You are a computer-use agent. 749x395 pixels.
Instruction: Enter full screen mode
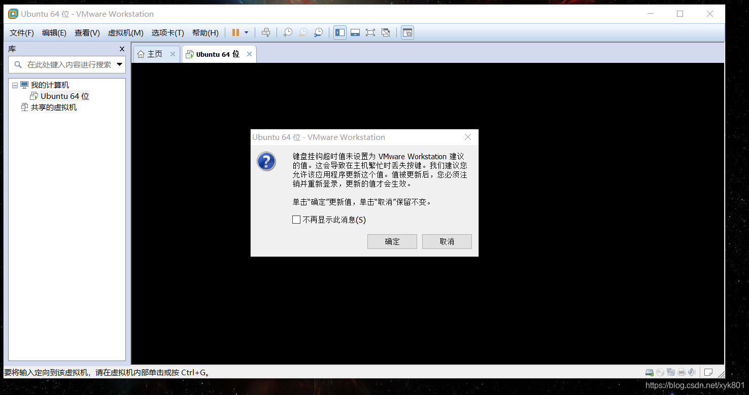[x=370, y=32]
